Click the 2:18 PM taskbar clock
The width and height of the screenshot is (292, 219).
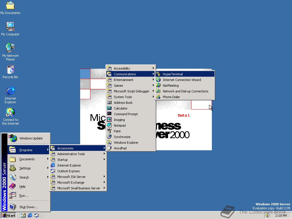[x=281, y=216]
